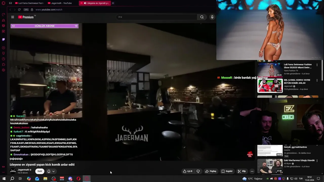Open Eski Vine'larımızı İzleyip Utandık thumbnail
This screenshot has width=324, height=182.
tap(270, 166)
